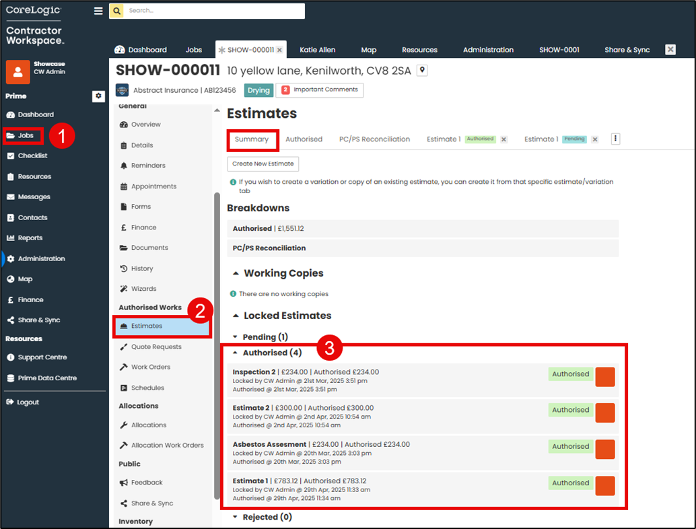
Task: Close the Estimate 1 Pending tab
Action: 595,139
